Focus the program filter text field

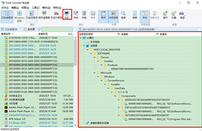pos(57,29)
